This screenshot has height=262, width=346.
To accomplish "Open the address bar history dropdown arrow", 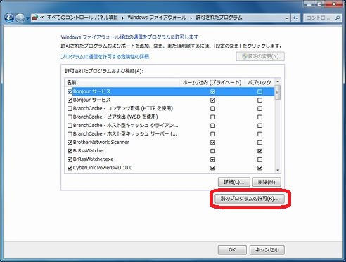I will [287, 18].
